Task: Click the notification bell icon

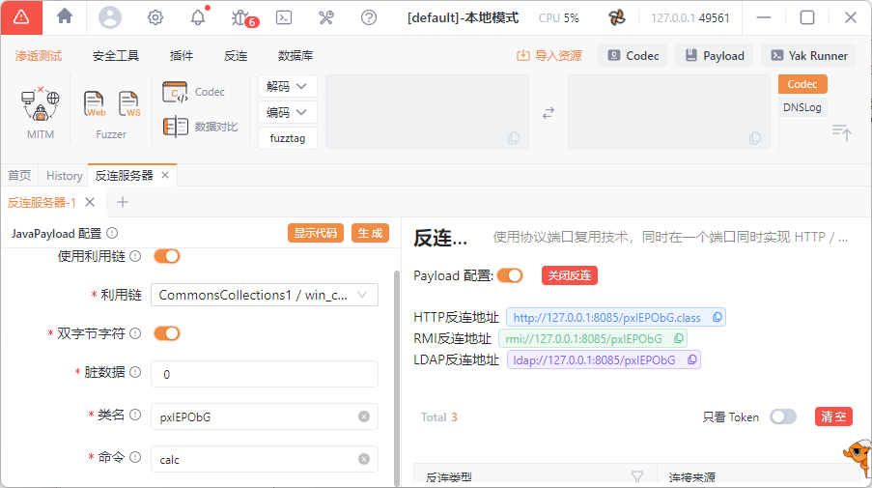Action: pyautogui.click(x=198, y=17)
